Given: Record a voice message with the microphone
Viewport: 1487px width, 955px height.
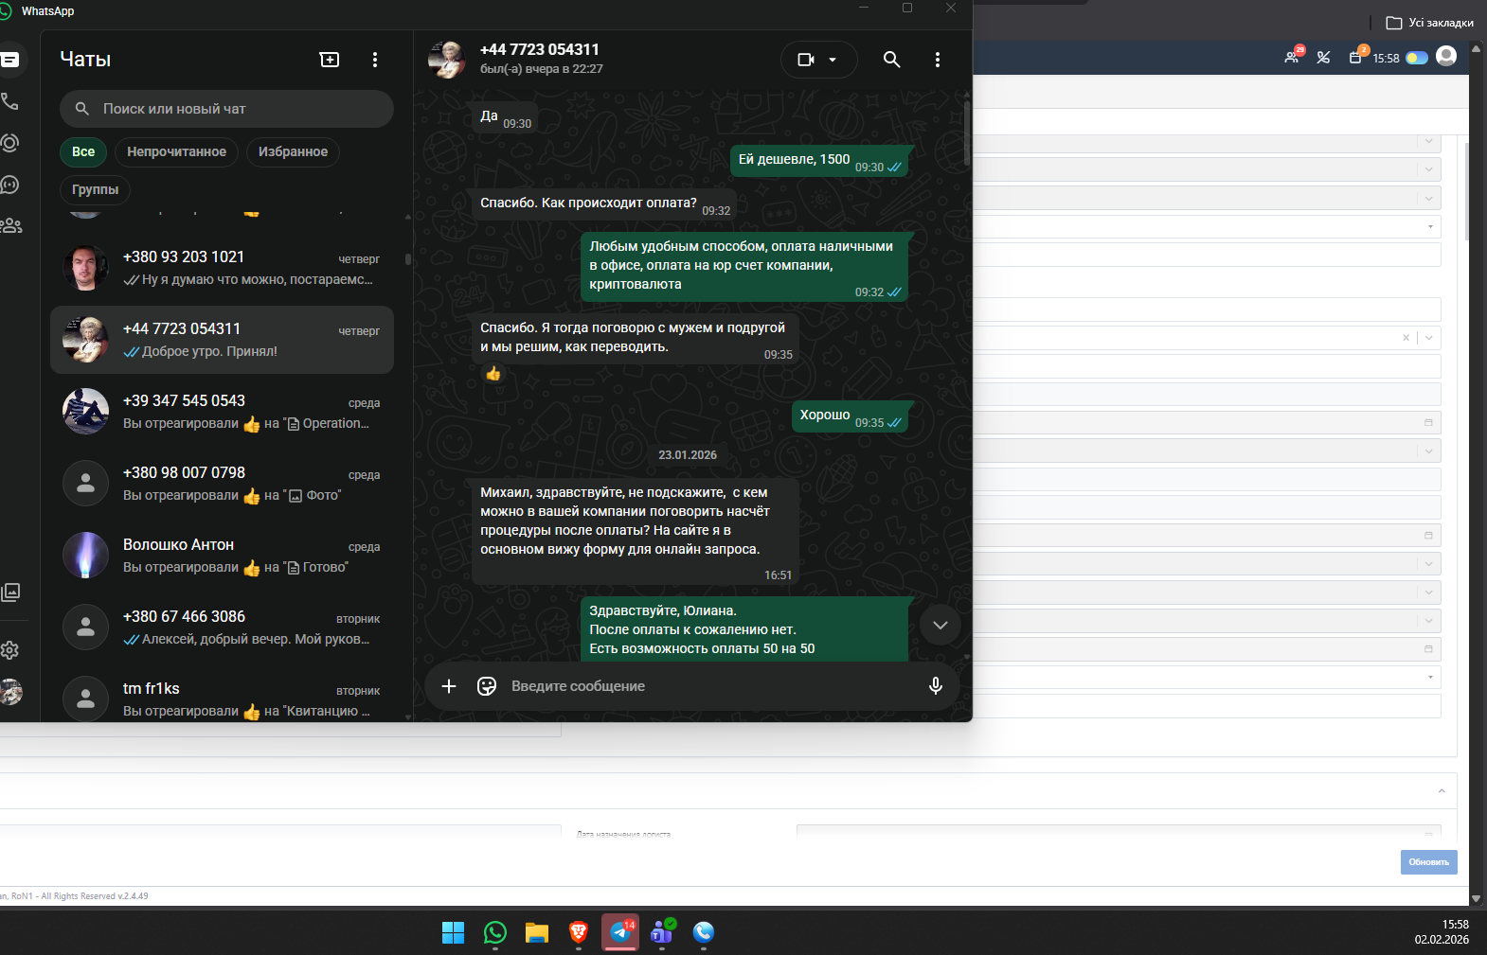Looking at the screenshot, I should pos(936,686).
